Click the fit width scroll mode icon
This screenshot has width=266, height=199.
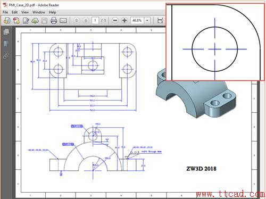(x=160, y=20)
